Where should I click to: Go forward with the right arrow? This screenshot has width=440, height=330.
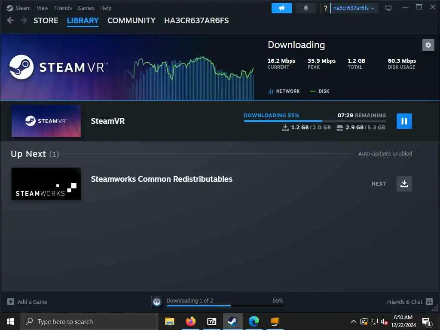(x=24, y=20)
